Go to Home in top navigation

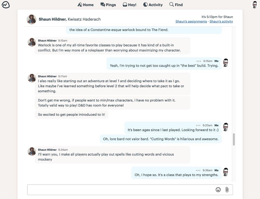tap(85, 5)
